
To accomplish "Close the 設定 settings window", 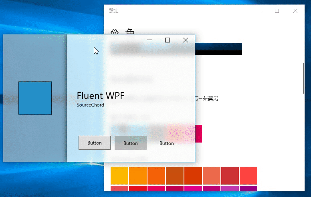I will point(295,11).
